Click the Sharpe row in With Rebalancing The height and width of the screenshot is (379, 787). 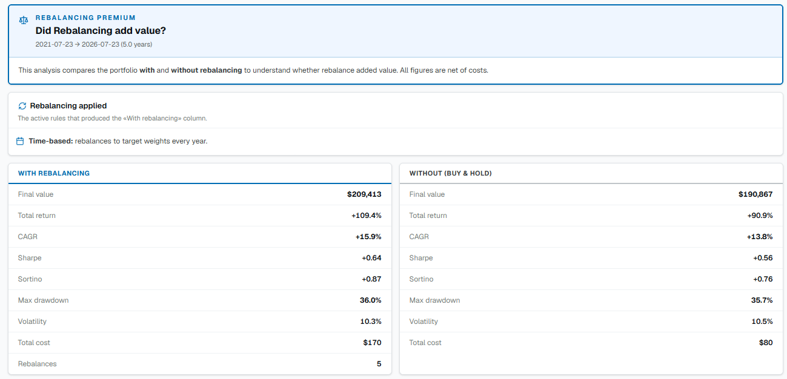(200, 258)
